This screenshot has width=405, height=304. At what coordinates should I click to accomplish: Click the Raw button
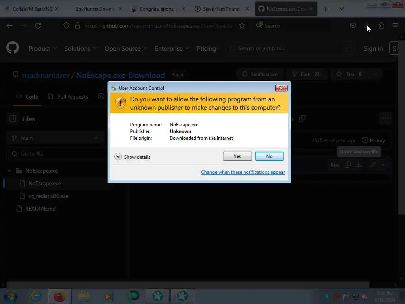coord(335,165)
